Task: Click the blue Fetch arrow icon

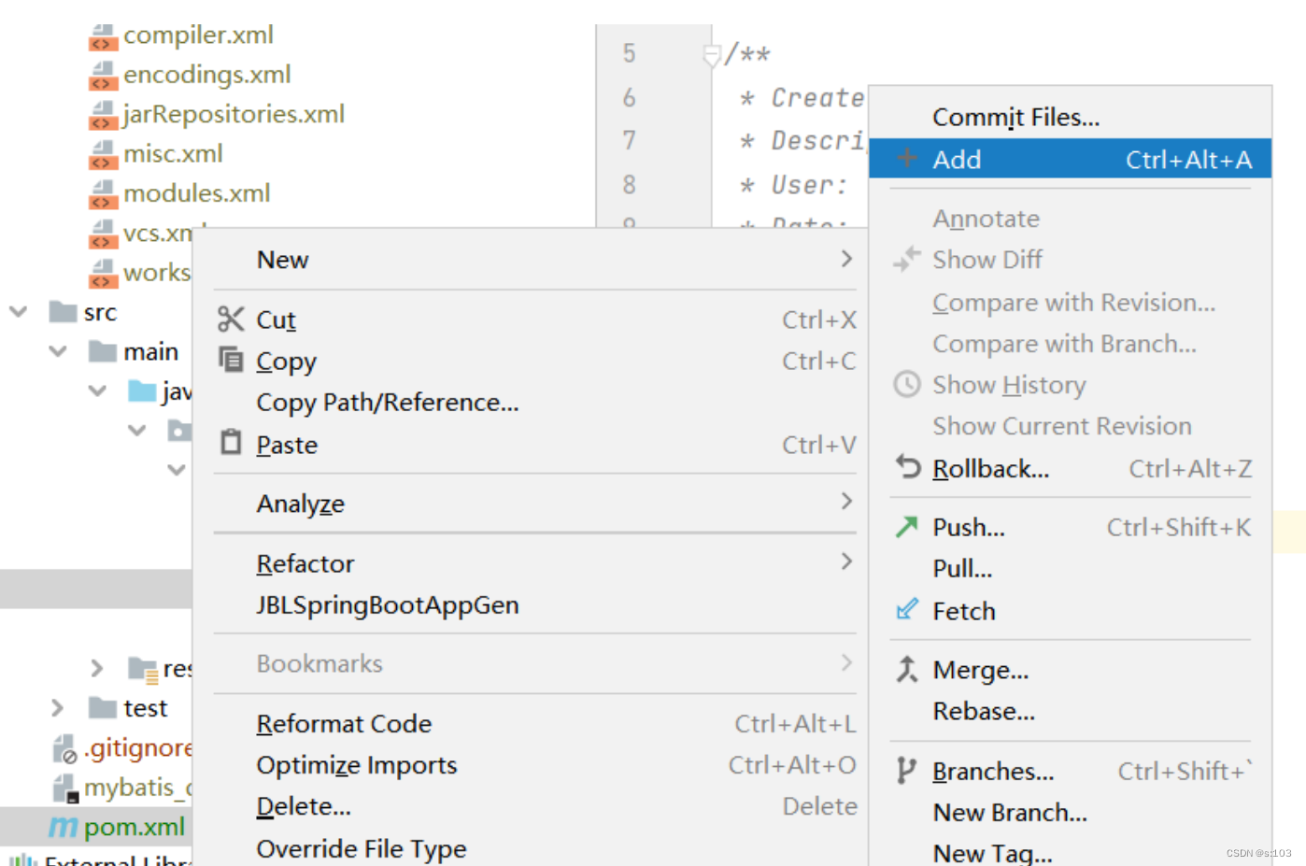Action: 907,610
